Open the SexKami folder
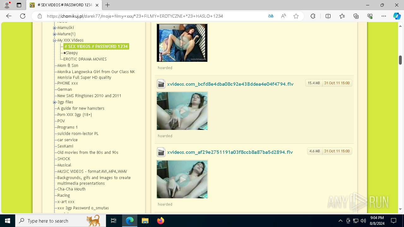 [x=65, y=146]
